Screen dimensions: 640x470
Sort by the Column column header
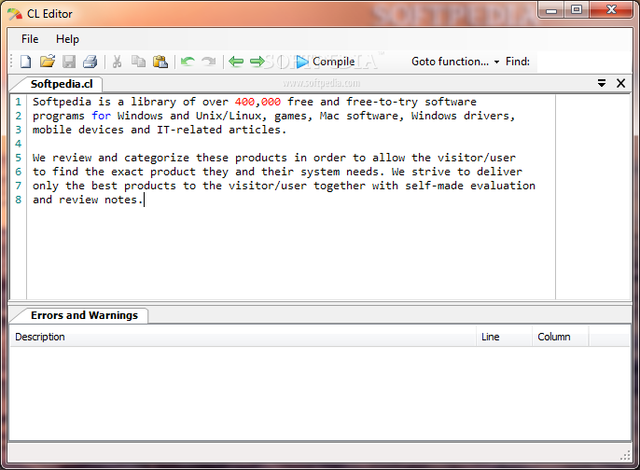click(561, 337)
